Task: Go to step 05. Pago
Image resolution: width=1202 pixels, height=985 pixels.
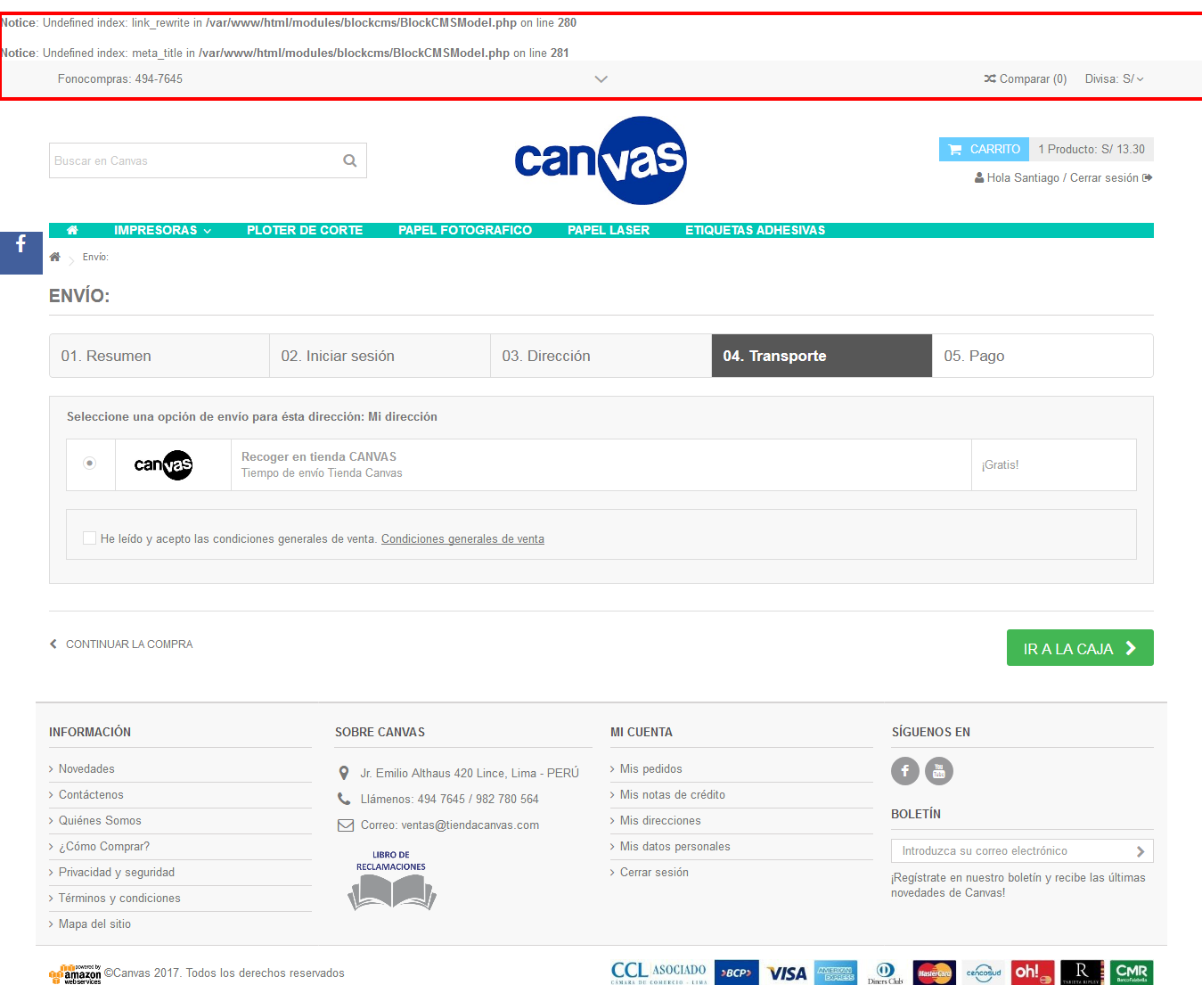Action: click(x=1043, y=356)
